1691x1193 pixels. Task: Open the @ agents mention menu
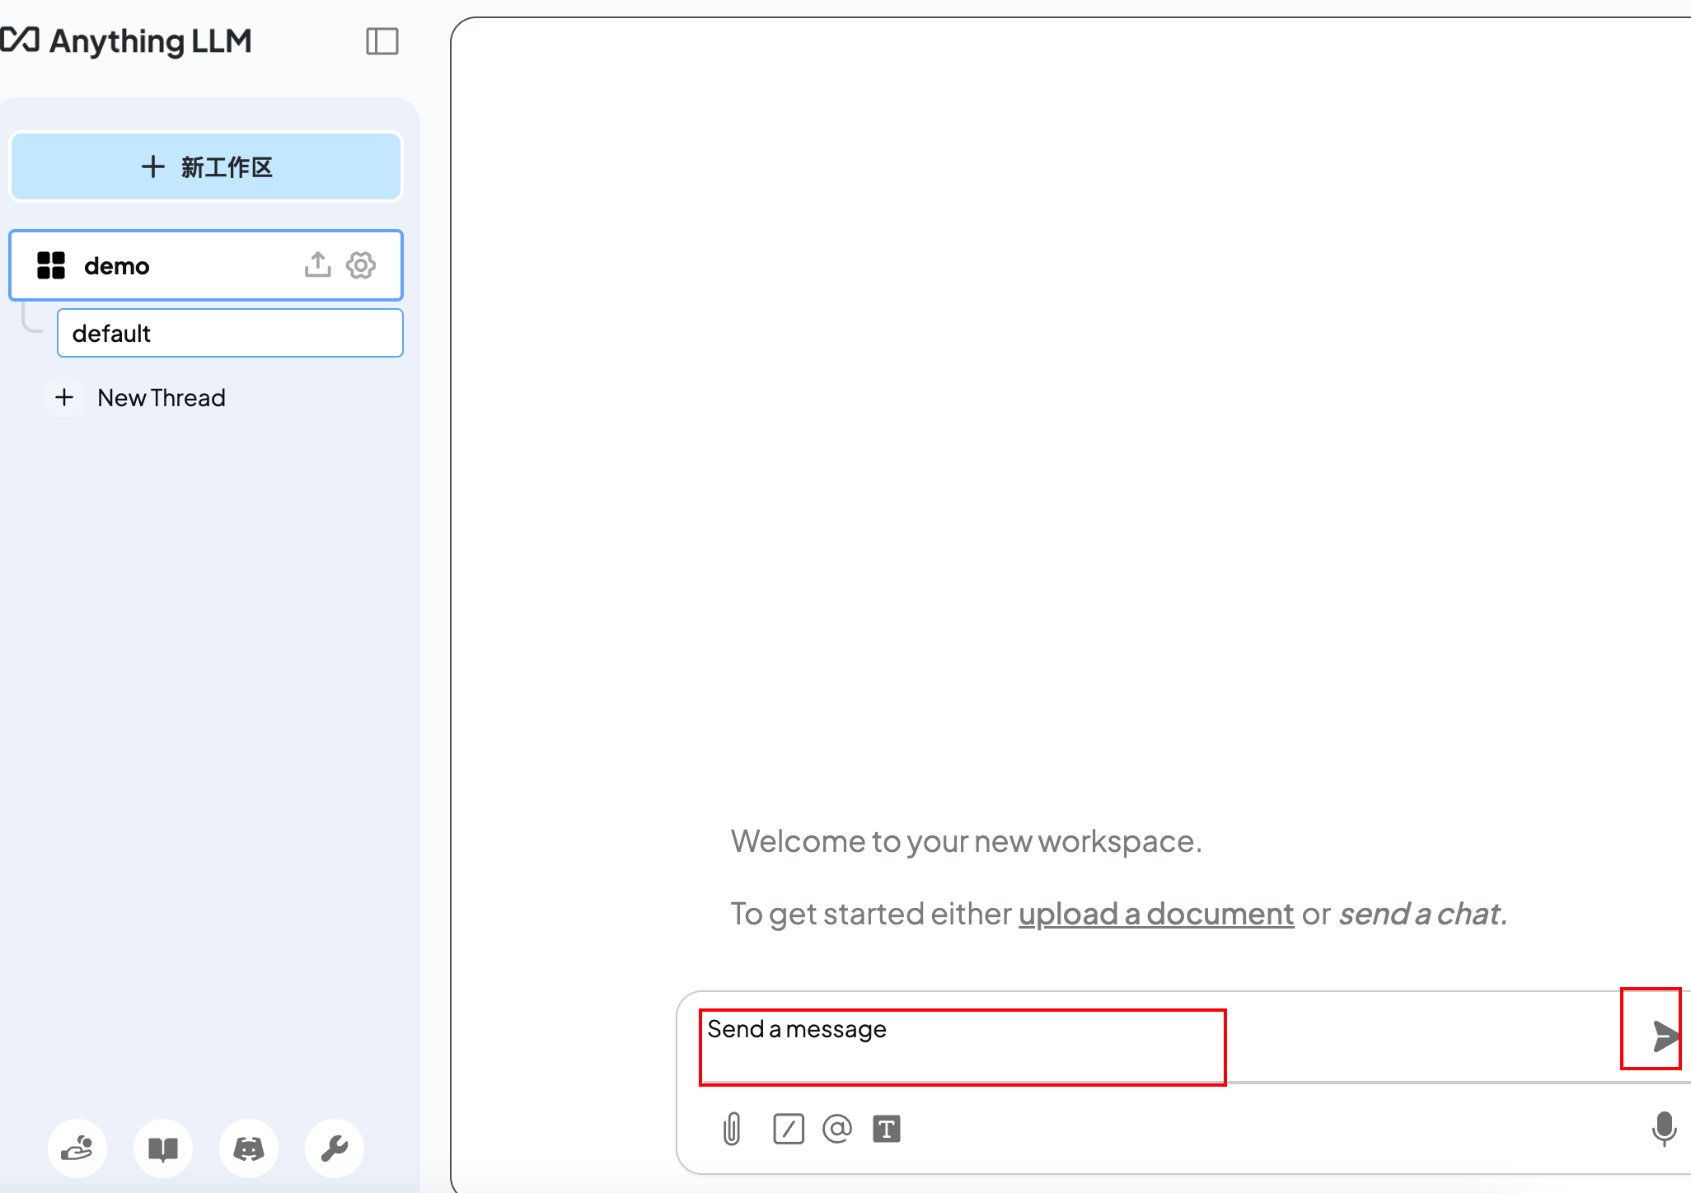836,1129
